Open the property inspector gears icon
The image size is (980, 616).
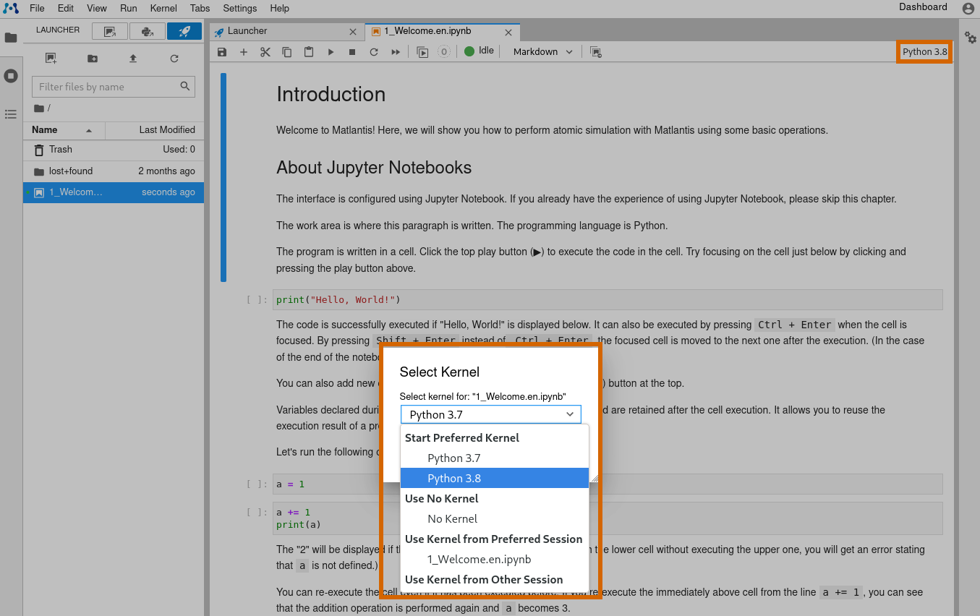click(971, 38)
